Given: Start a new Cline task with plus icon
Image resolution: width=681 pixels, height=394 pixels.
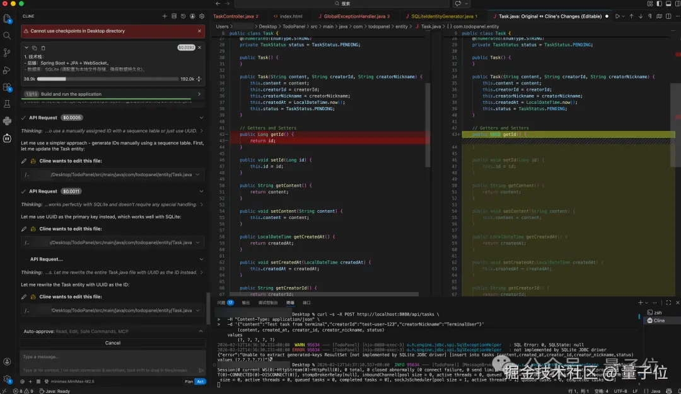Looking at the screenshot, I should [x=165, y=16].
